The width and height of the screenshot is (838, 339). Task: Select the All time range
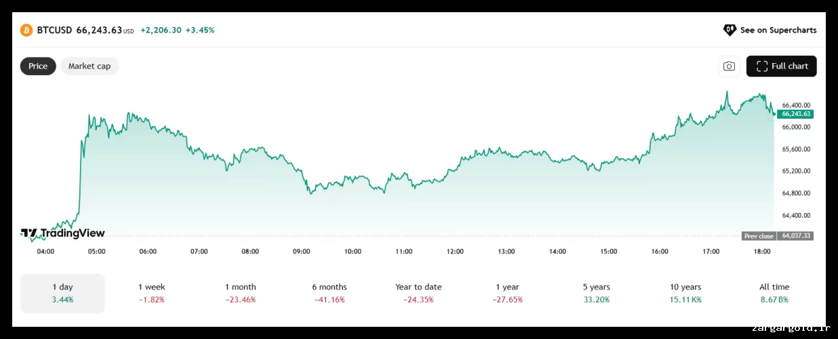coord(774,293)
